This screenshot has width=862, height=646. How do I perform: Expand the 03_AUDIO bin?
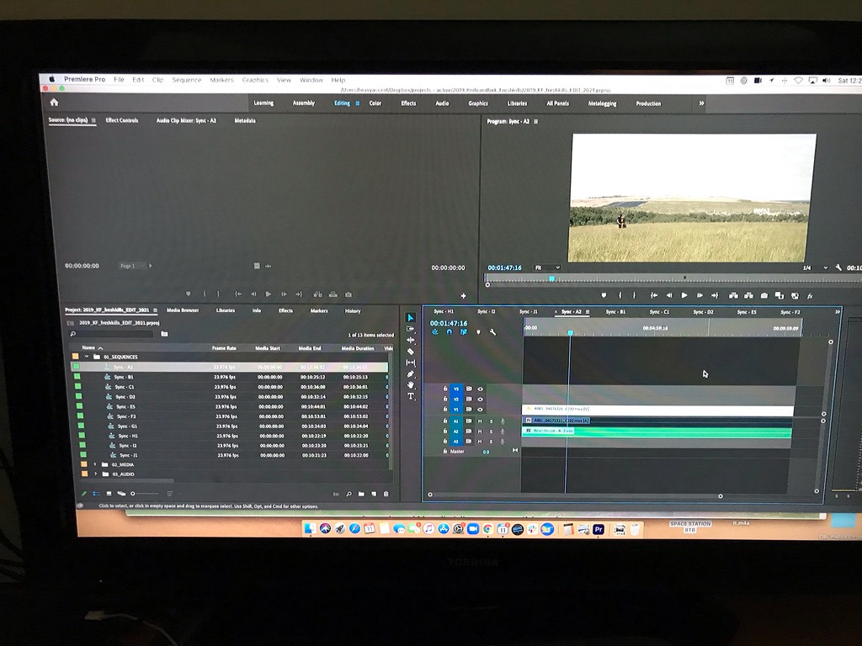click(x=96, y=474)
